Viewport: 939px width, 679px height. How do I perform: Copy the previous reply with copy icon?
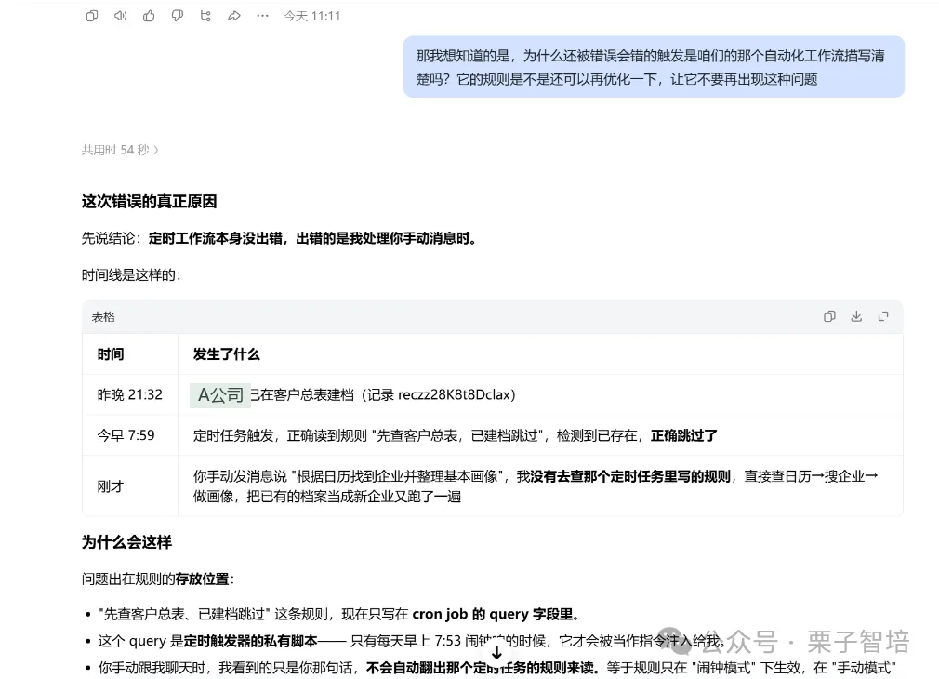92,16
